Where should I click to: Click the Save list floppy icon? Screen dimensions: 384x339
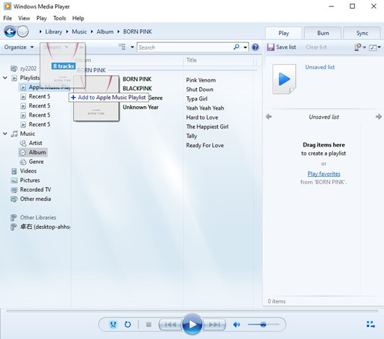pos(270,47)
